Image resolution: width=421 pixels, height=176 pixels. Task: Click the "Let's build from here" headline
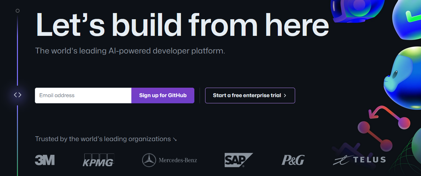[182, 25]
